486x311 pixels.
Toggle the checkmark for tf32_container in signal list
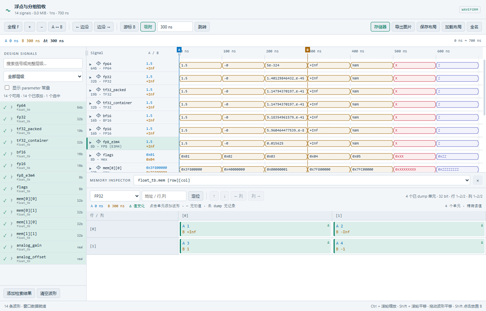pyautogui.click(x=5, y=142)
